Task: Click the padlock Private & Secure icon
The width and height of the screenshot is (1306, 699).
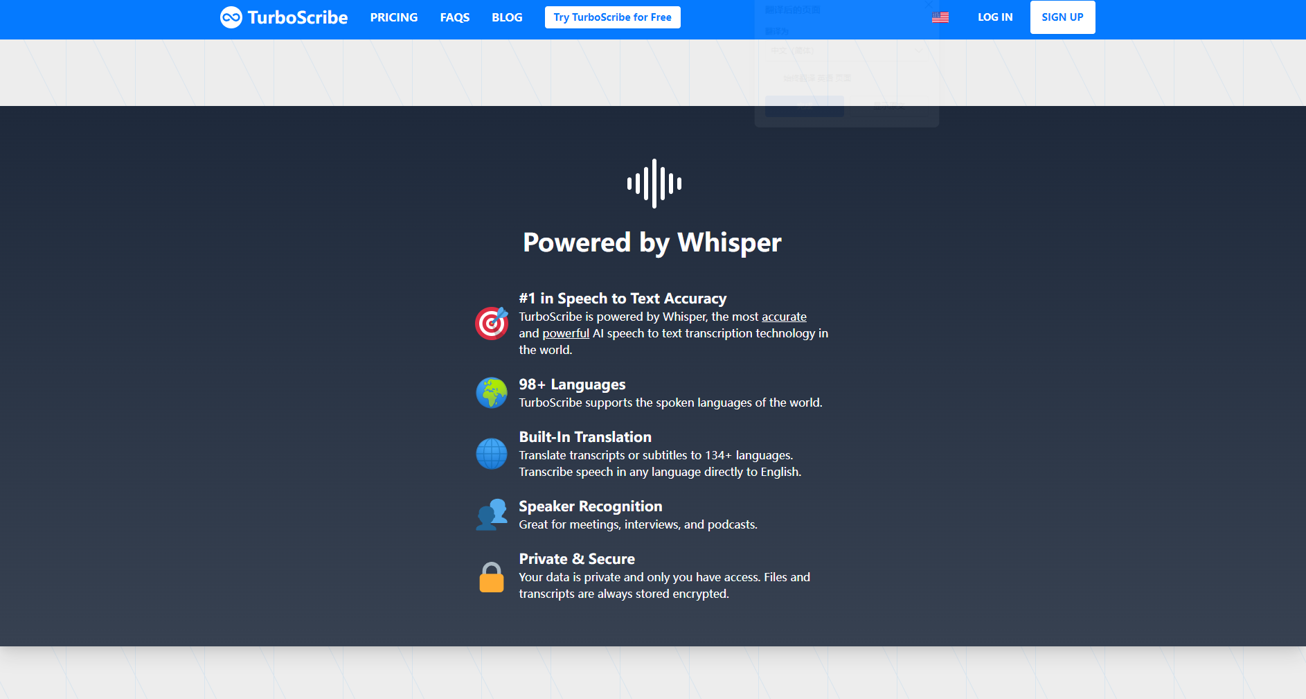Action: pos(492,577)
